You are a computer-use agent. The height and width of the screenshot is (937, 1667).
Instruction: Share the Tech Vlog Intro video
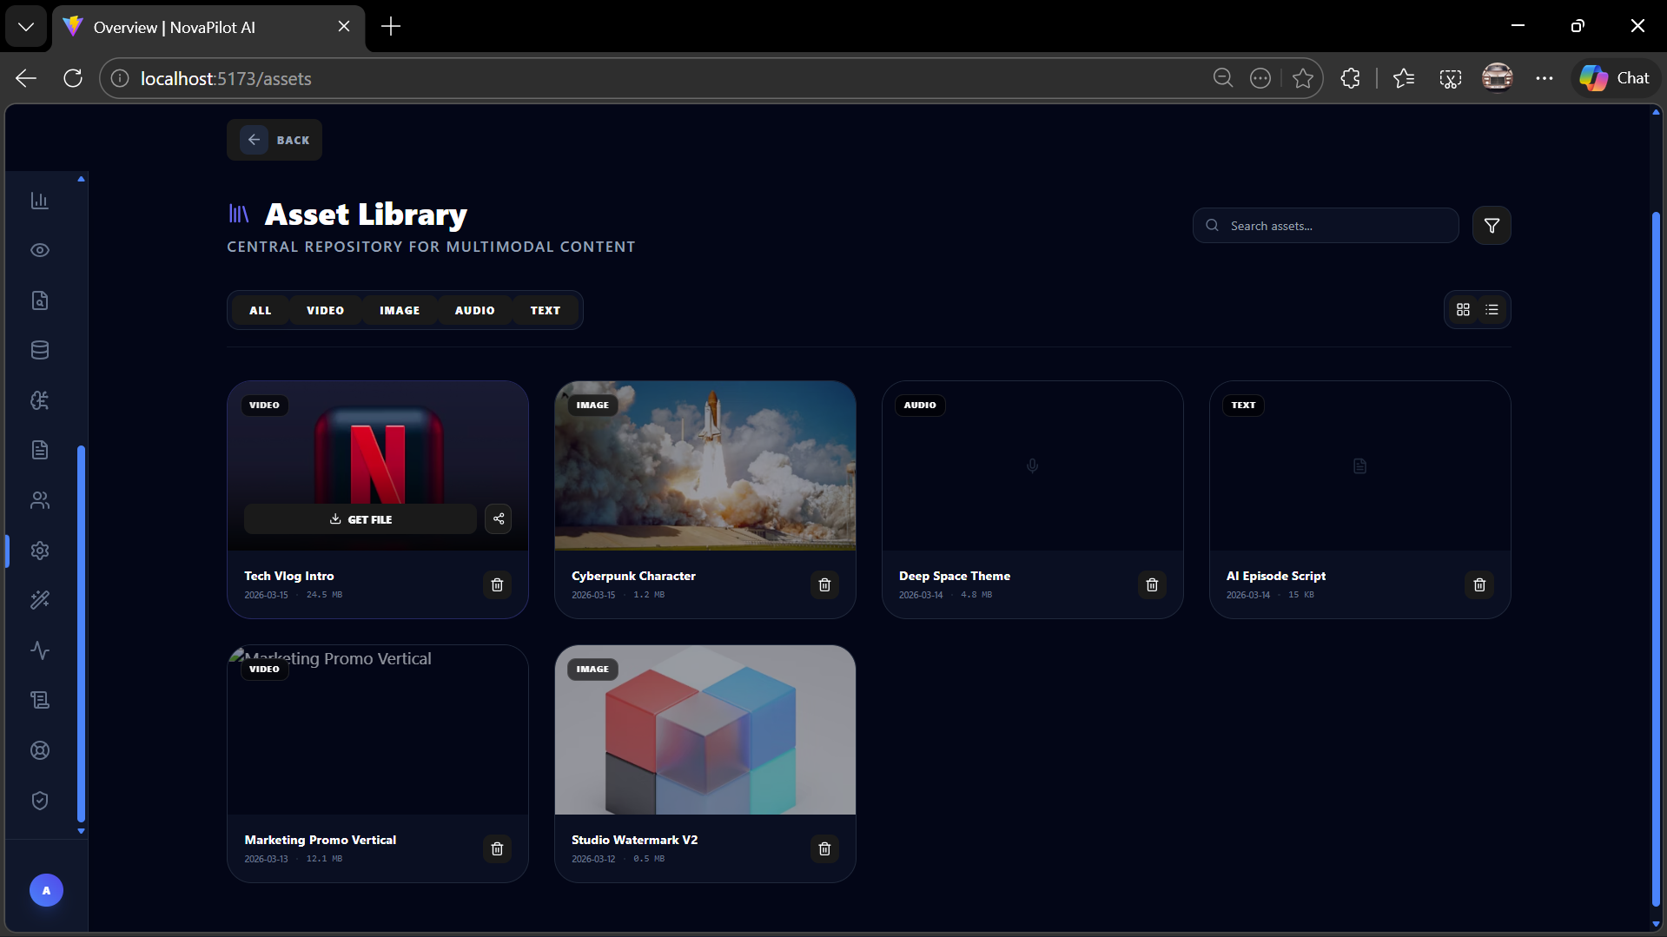point(499,519)
